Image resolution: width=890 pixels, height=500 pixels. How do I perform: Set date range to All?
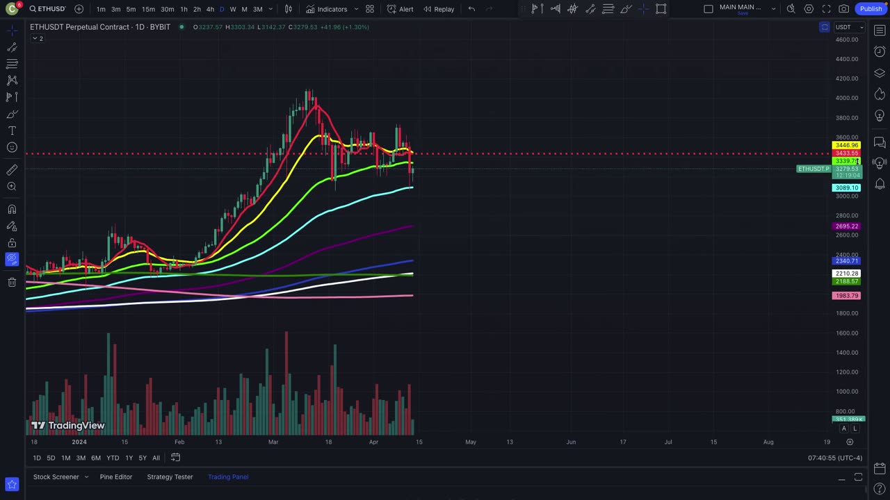(x=156, y=458)
